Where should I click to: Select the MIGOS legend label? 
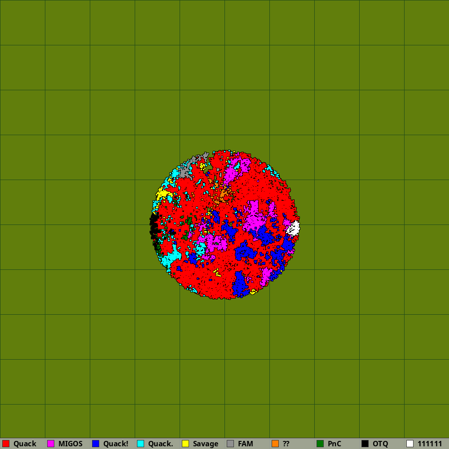point(70,444)
